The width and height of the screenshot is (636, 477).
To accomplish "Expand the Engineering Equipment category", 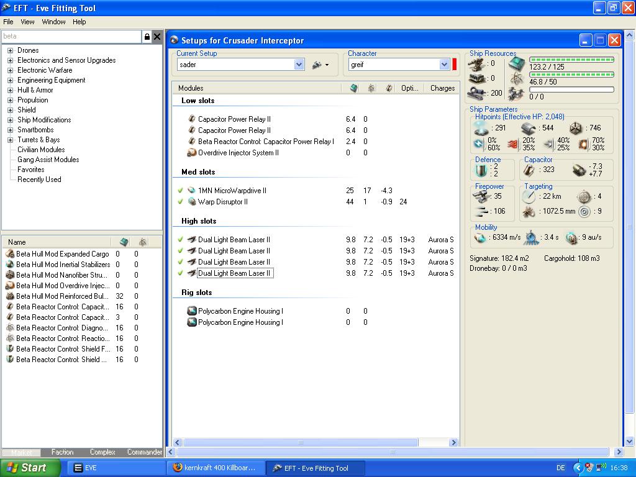I will coord(10,80).
